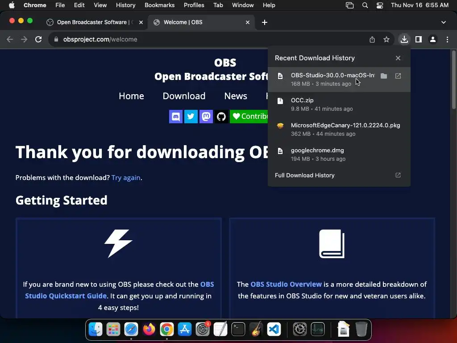Expand the tab search chevron
Viewport: 457px width, 343px height.
point(444,22)
